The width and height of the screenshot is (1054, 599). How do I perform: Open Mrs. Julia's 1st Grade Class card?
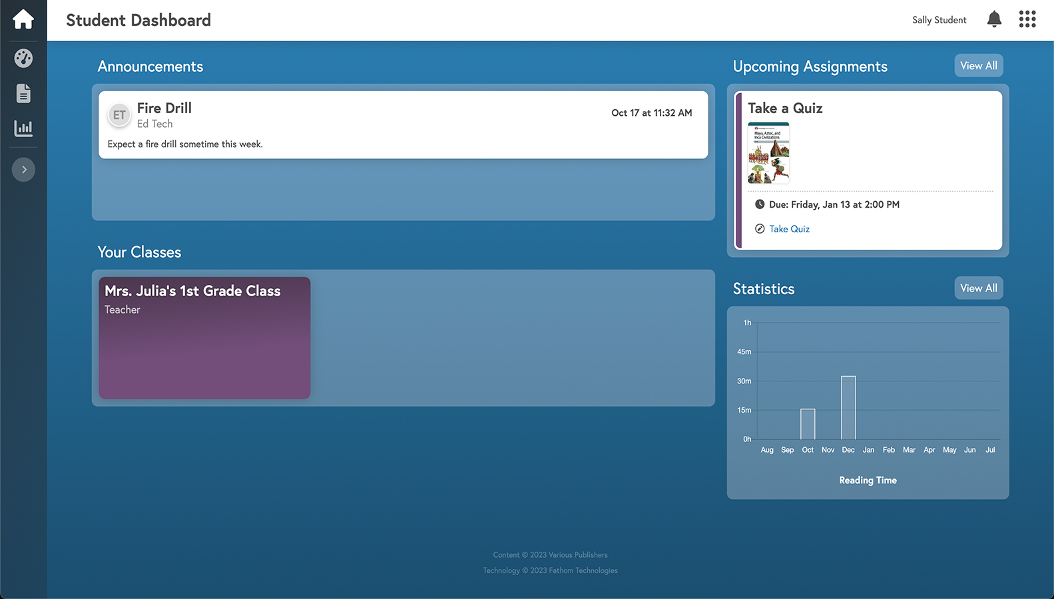click(x=204, y=338)
